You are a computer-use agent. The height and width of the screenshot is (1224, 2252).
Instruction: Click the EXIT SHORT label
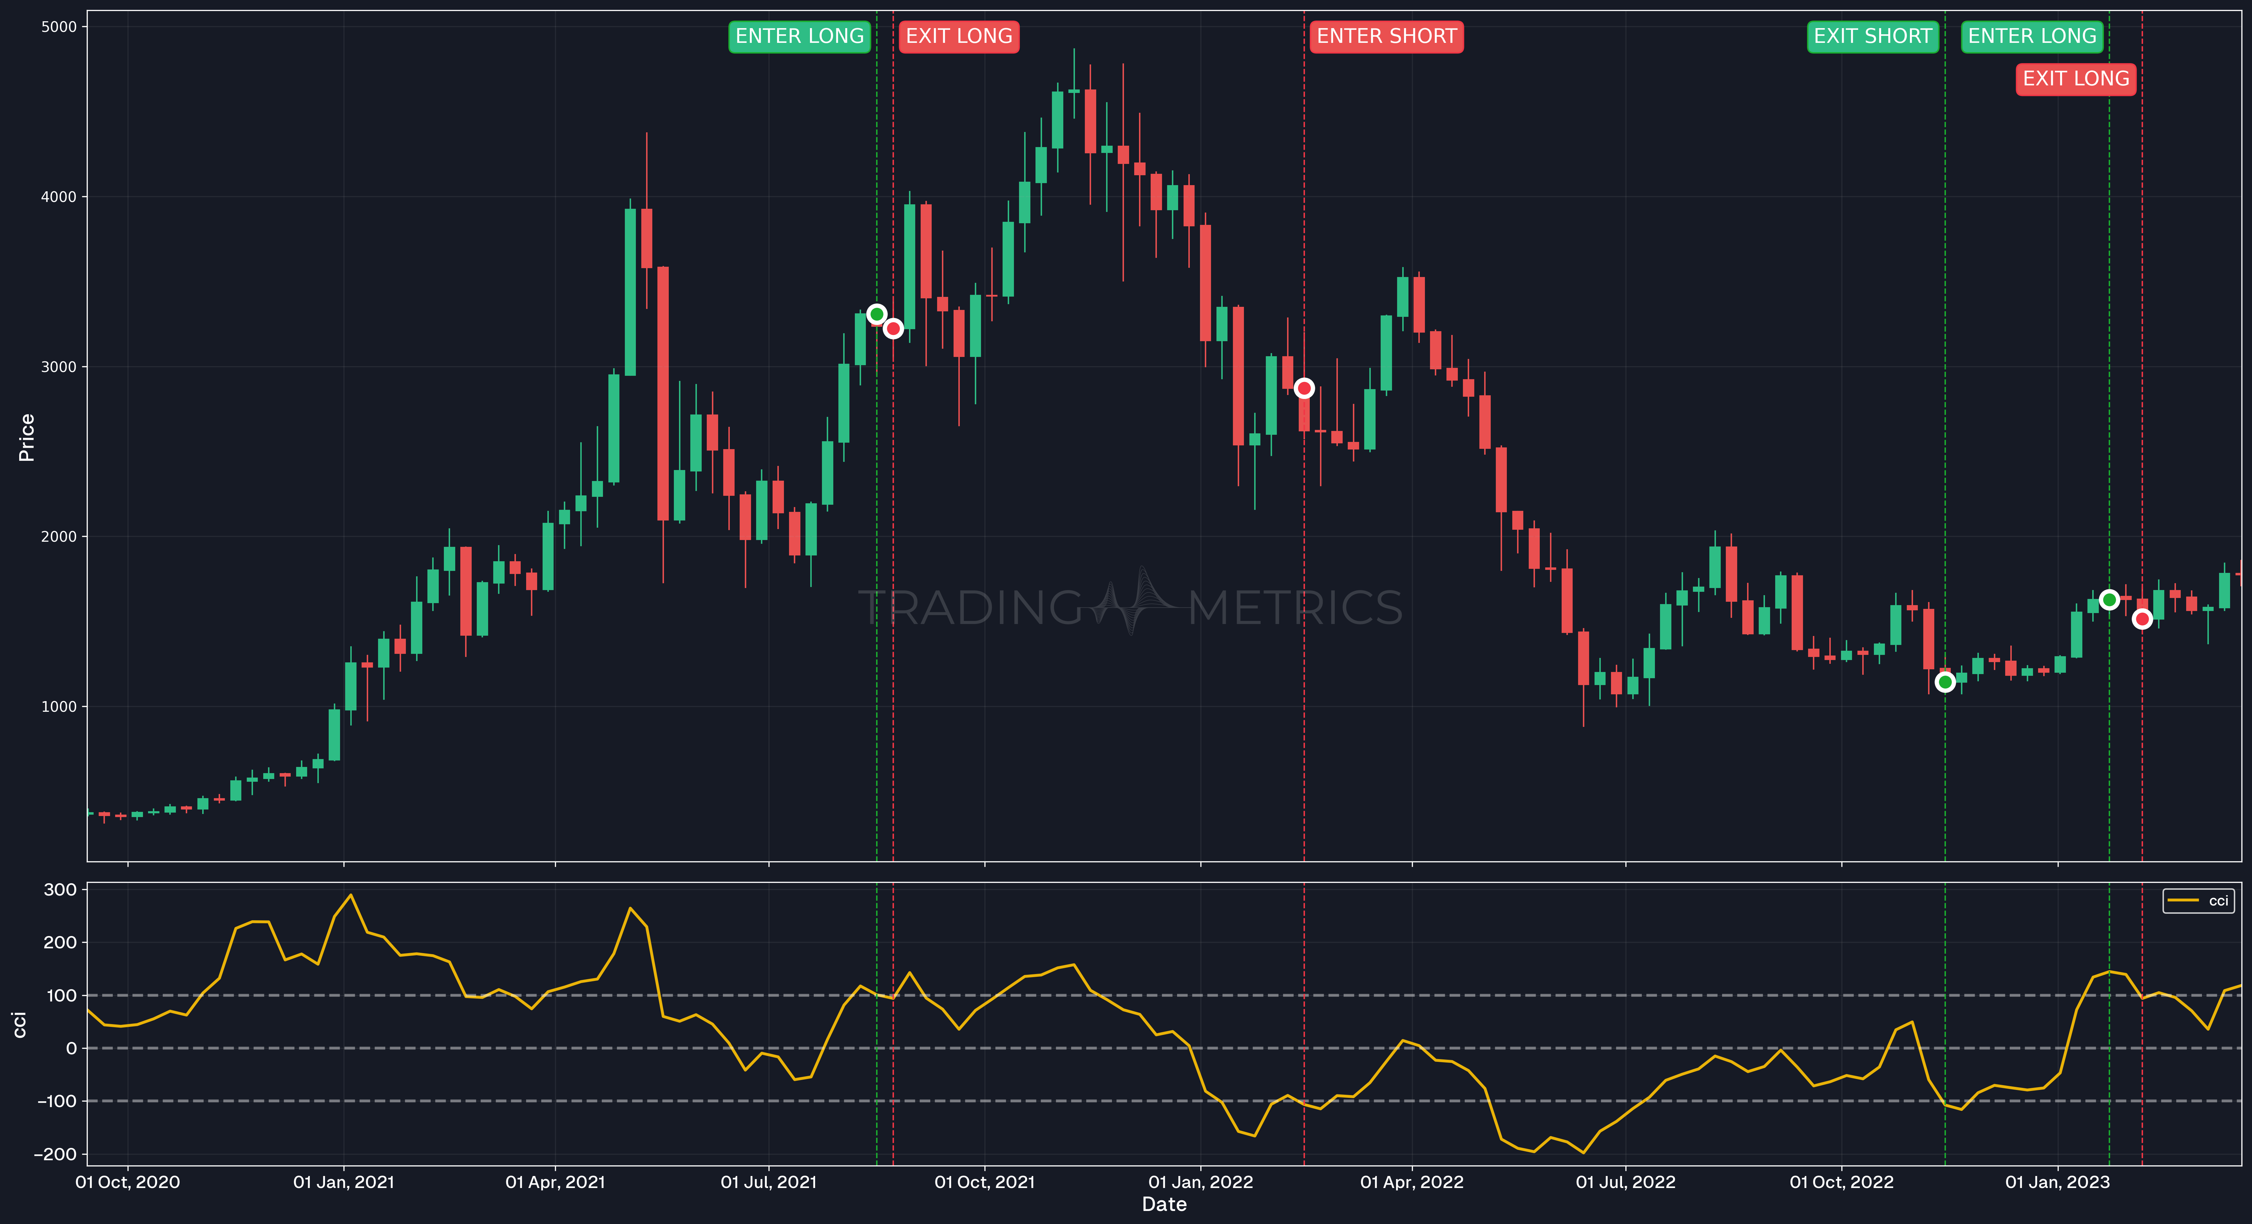pyautogui.click(x=1873, y=37)
